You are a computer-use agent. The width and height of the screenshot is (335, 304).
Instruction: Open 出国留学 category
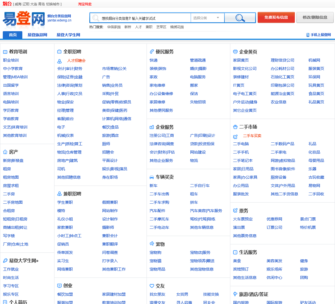(x=11, y=85)
